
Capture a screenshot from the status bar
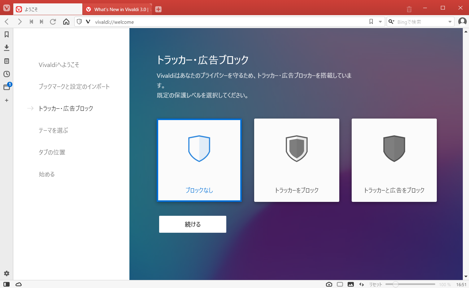pyautogui.click(x=329, y=284)
